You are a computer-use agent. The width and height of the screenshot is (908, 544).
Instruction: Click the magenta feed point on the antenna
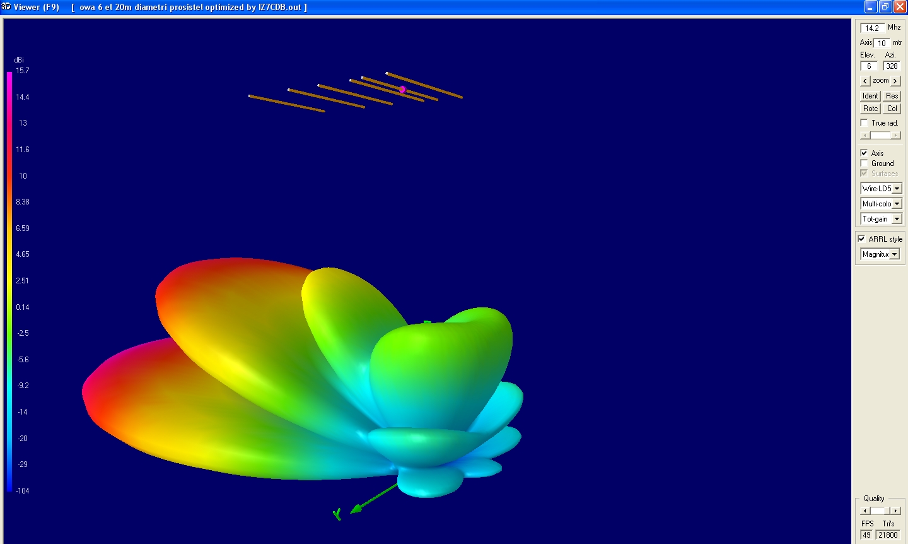point(402,90)
